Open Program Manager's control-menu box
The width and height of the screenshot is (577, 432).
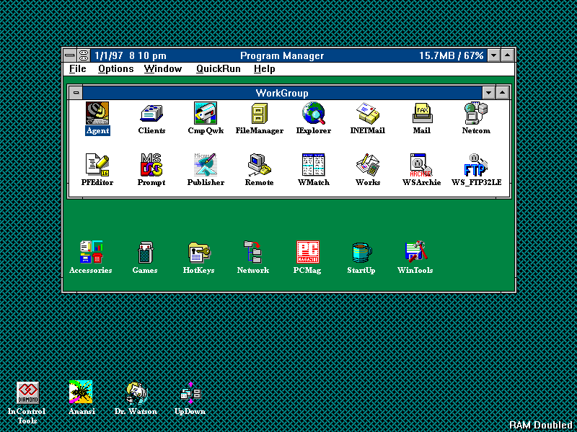tap(70, 56)
